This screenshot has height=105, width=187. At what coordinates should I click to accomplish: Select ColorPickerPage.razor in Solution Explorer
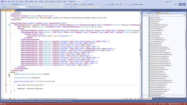coord(157,34)
